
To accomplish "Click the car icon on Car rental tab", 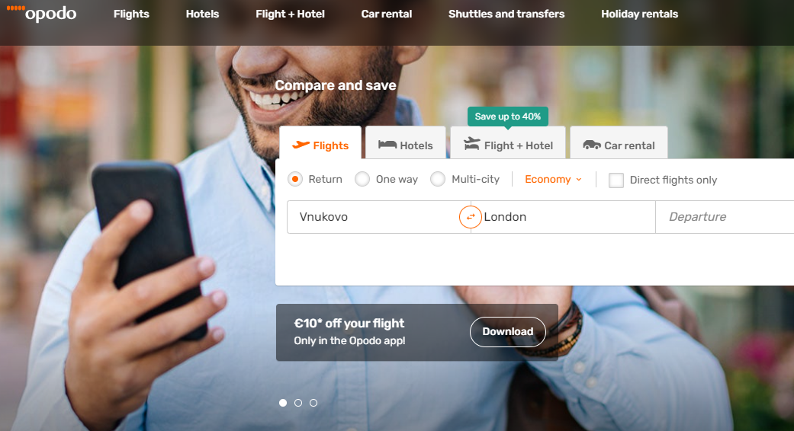I will [x=591, y=145].
